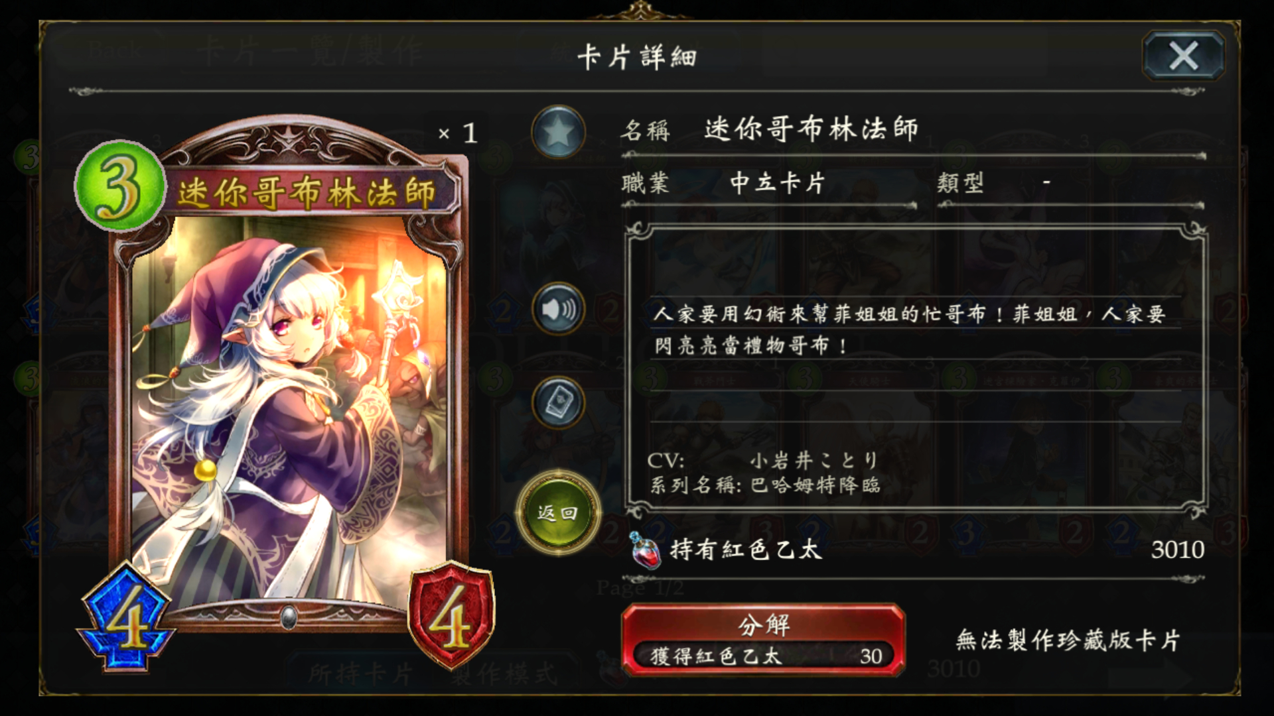This screenshot has height=716, width=1274.
Task: Tap the card name banner on card
Action: [x=308, y=193]
